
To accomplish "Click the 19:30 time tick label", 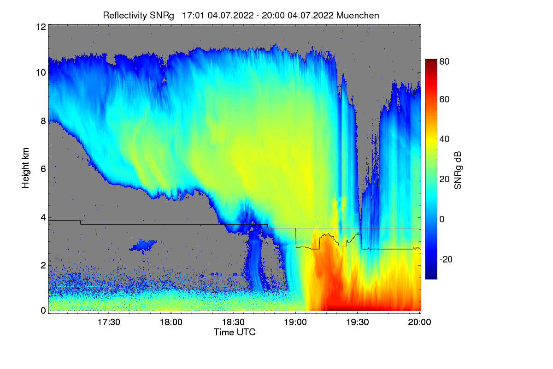I will coord(357,322).
